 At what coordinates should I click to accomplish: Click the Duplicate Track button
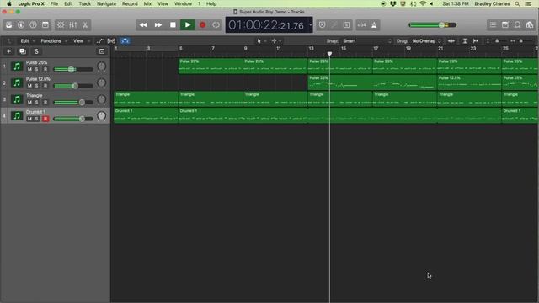click(x=23, y=51)
